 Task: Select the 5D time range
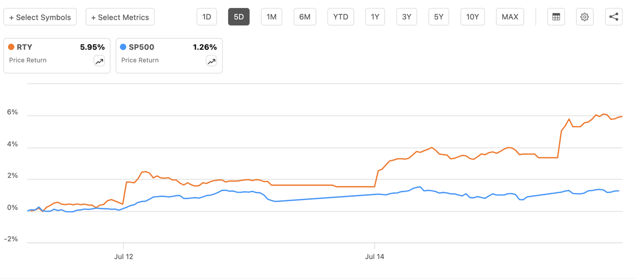point(238,17)
